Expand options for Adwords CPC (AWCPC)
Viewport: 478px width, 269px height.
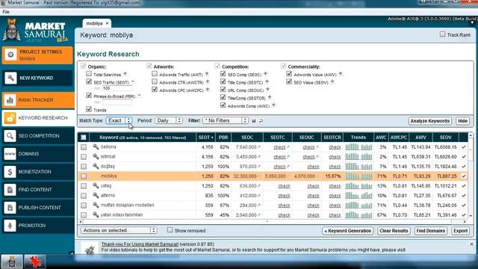(x=208, y=90)
